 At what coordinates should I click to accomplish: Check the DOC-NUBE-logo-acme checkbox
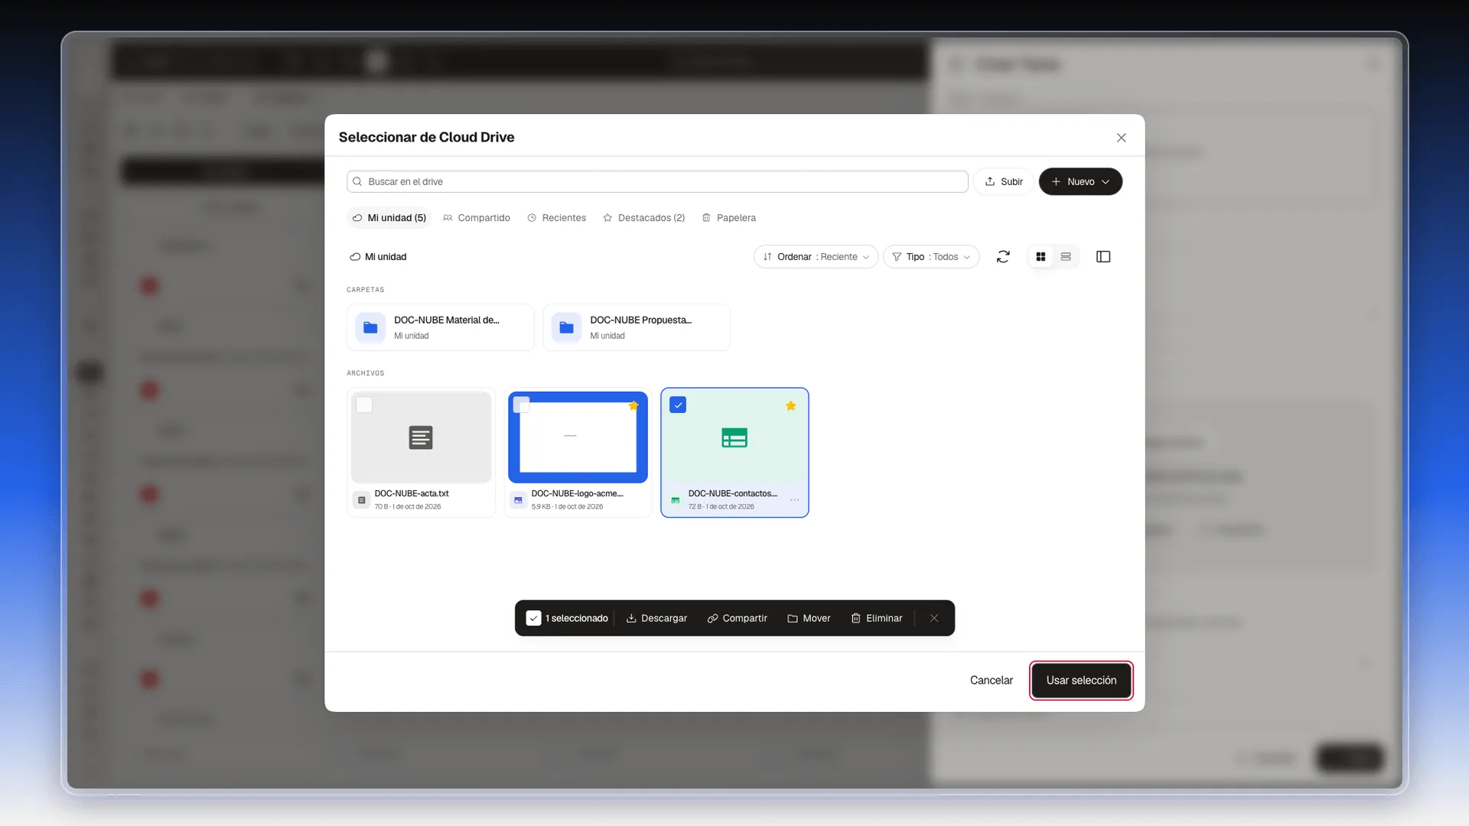521,405
